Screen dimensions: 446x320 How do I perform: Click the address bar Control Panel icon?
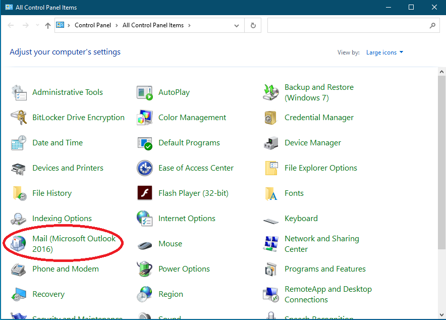coord(60,25)
